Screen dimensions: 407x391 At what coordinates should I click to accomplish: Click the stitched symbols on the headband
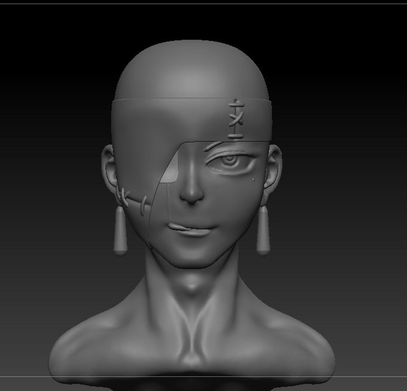click(x=236, y=119)
